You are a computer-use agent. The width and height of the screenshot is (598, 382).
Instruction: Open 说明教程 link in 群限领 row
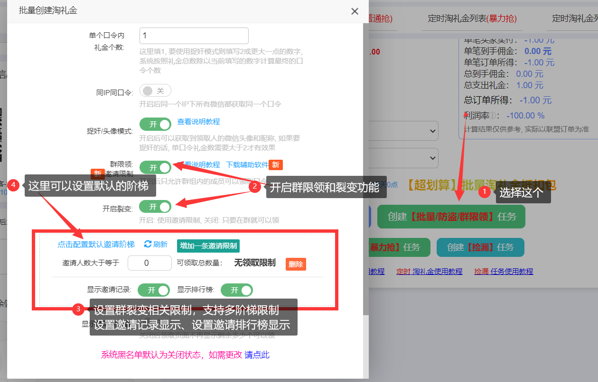(x=198, y=164)
